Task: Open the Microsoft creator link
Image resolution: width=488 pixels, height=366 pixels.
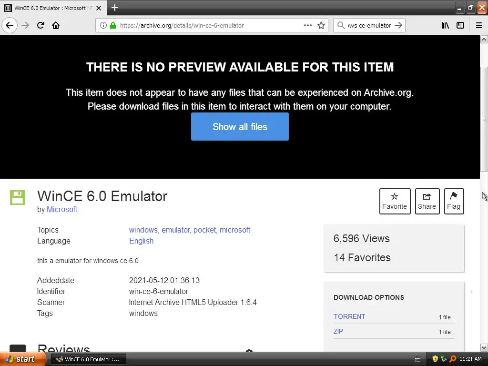Action: [x=62, y=210]
